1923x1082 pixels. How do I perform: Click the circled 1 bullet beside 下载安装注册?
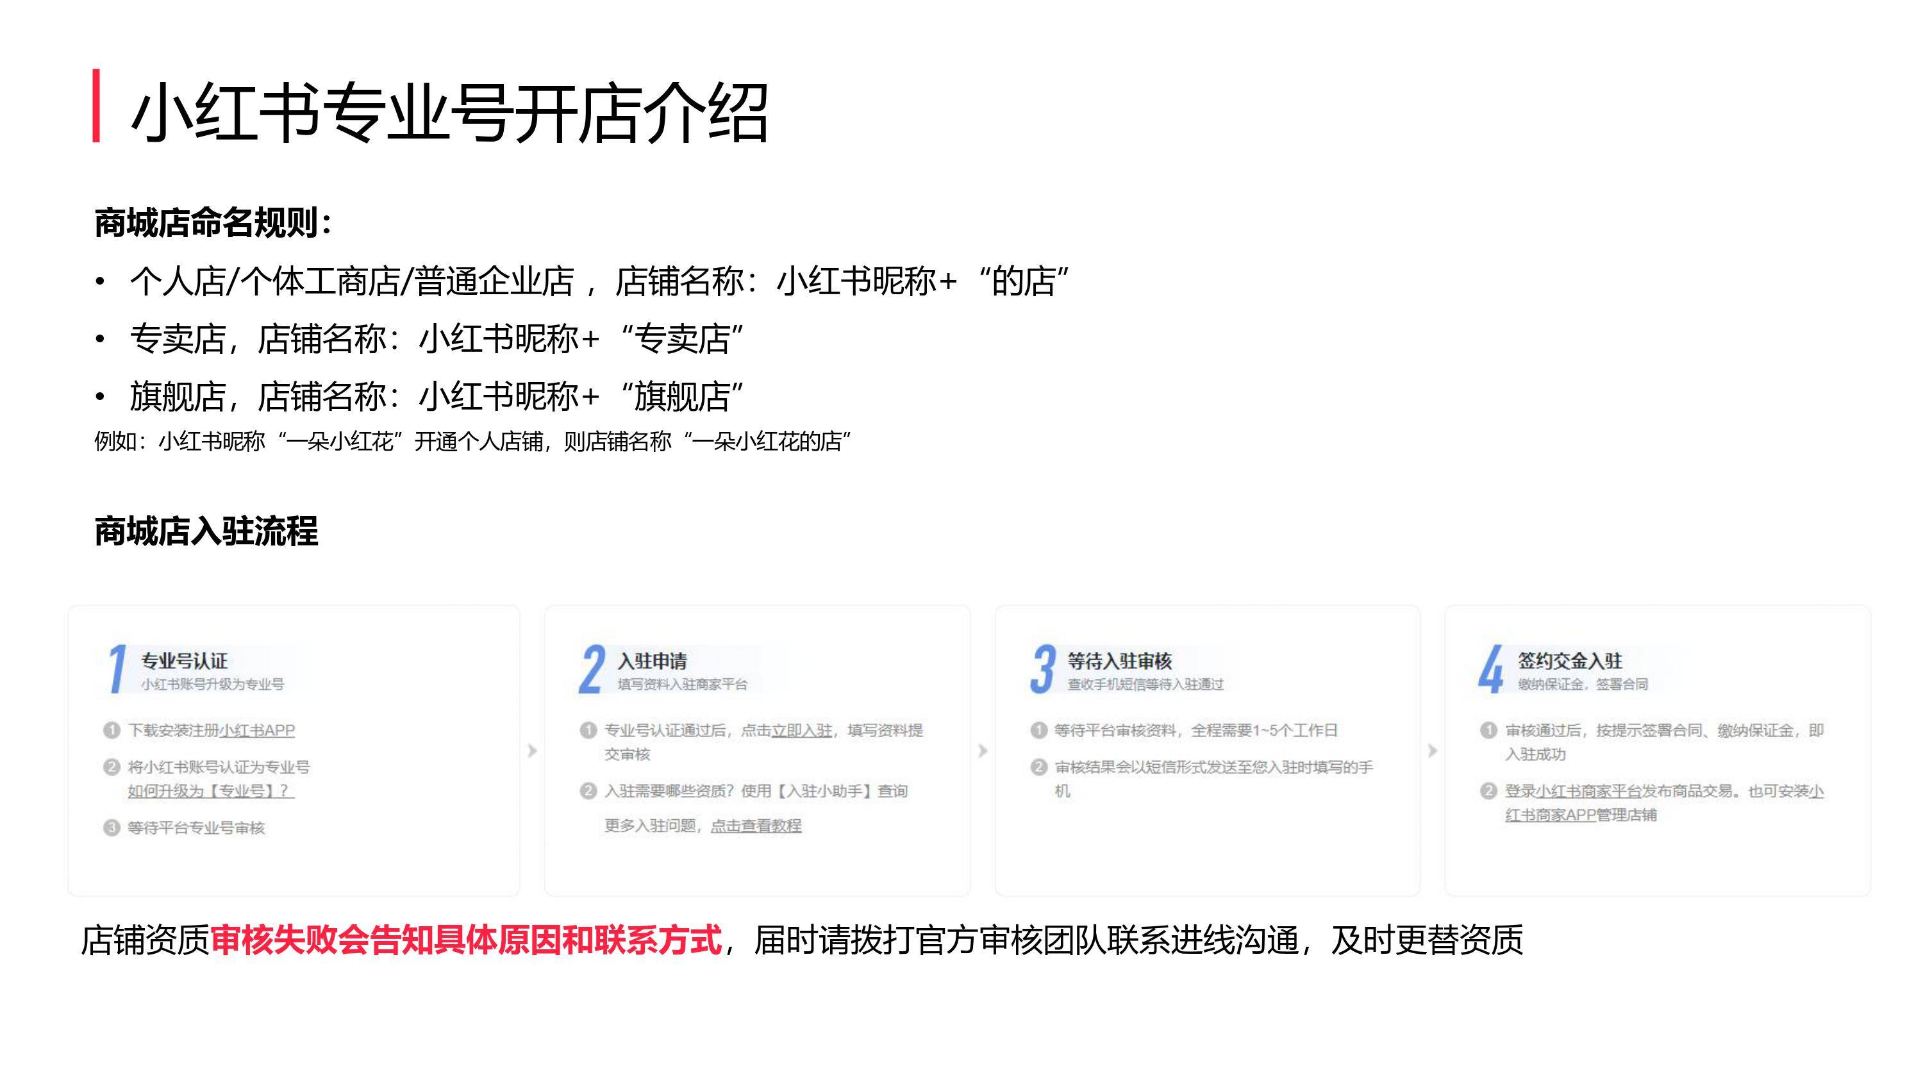point(112,730)
